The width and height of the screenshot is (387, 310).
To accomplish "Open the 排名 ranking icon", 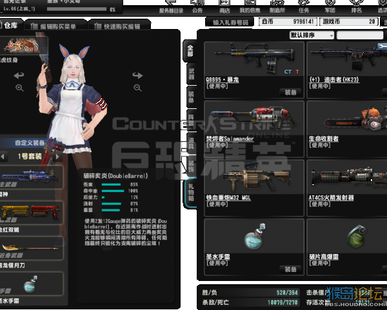I will point(357,6).
